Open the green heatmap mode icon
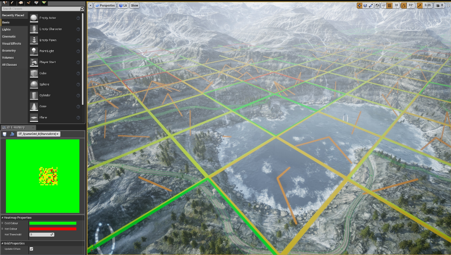This screenshot has width=451, height=255. pyautogui.click(x=44, y=3)
